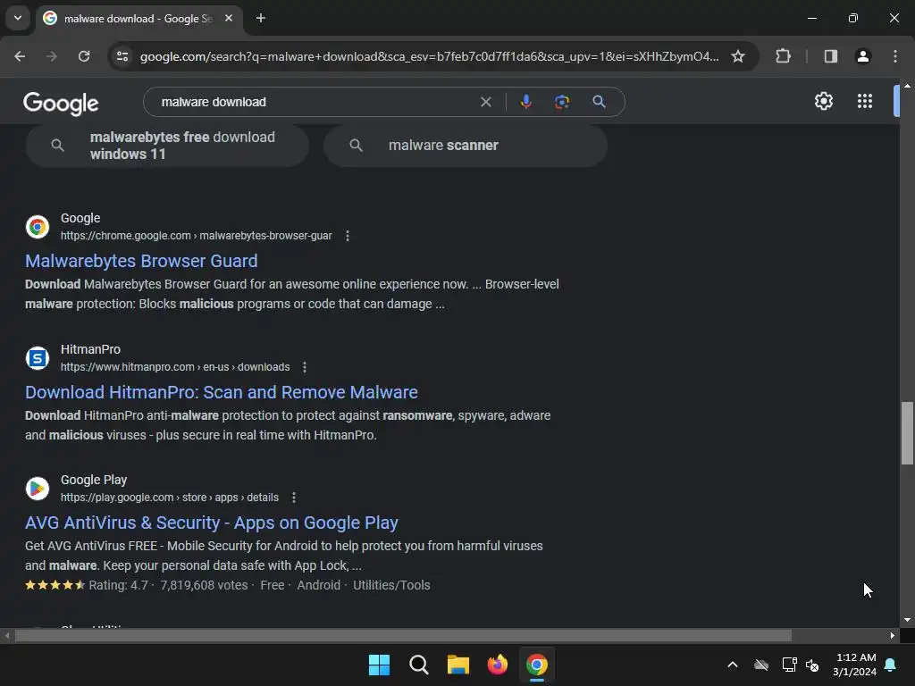
Task: Open the Chrome profile avatar
Action: click(x=863, y=56)
